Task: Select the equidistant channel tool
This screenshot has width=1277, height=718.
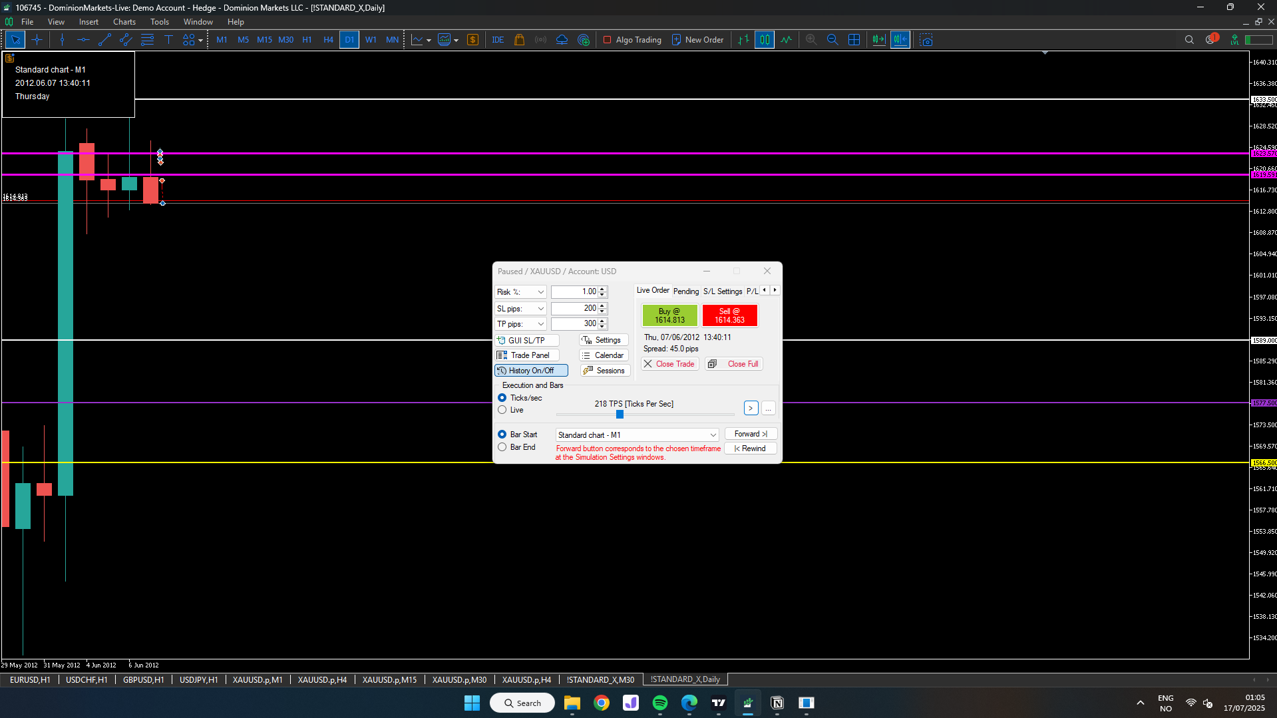Action: (126, 40)
